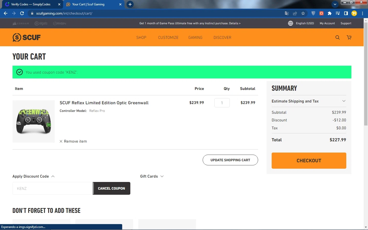Click the share page icon in address bar
368x230 pixels.
click(x=295, y=13)
